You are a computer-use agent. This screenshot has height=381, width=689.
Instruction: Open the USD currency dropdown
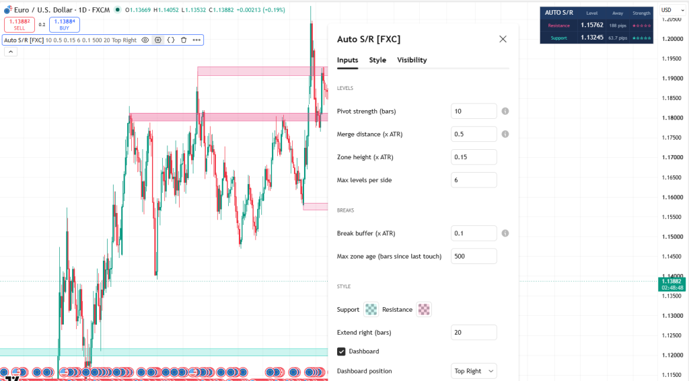click(x=673, y=10)
